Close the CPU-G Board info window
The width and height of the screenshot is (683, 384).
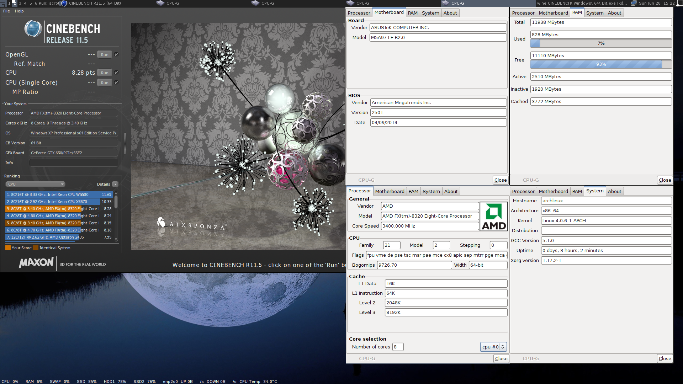click(x=501, y=180)
